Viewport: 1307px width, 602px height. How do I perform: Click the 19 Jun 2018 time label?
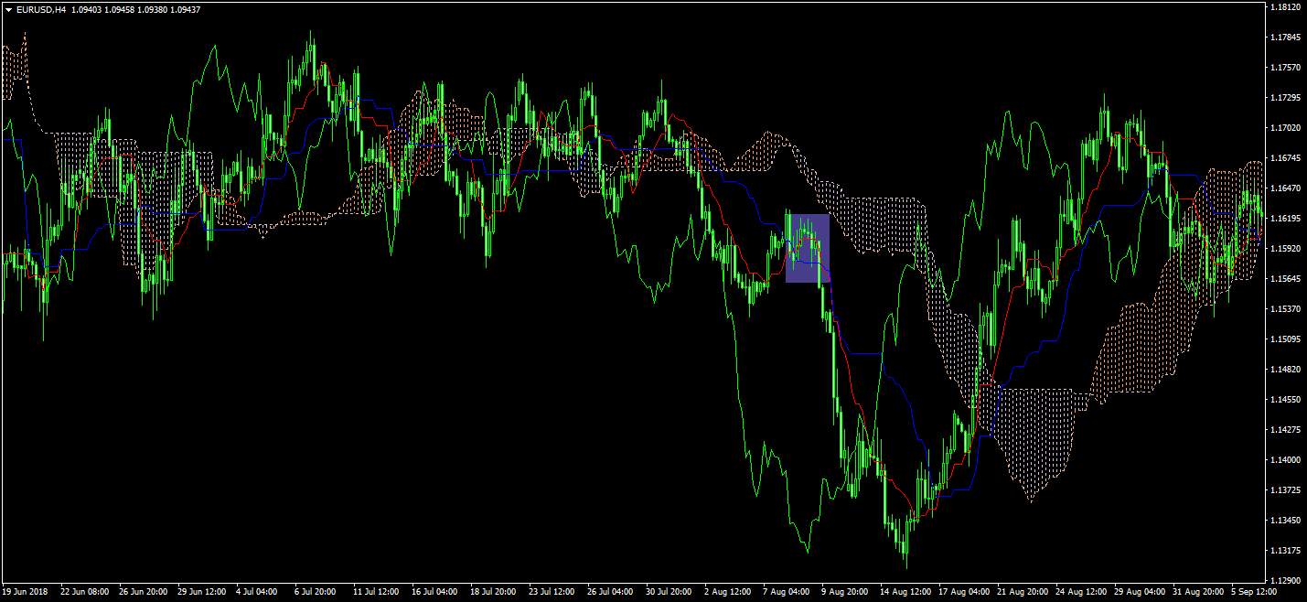pos(27,592)
